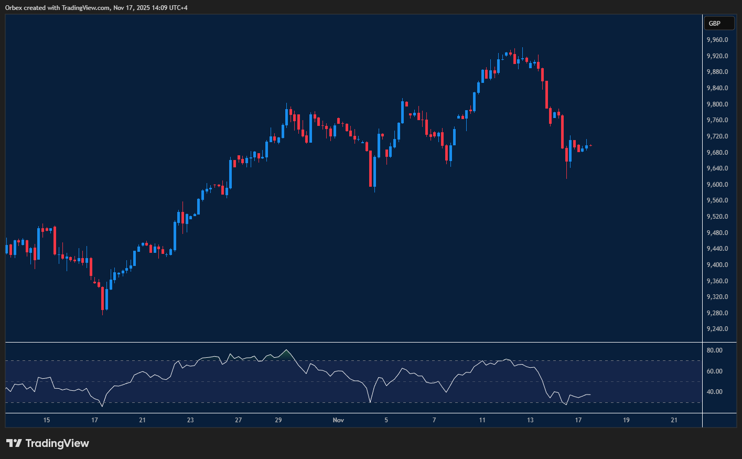The height and width of the screenshot is (459, 742).
Task: Click the 27 date label on time axis
Action: 239,420
